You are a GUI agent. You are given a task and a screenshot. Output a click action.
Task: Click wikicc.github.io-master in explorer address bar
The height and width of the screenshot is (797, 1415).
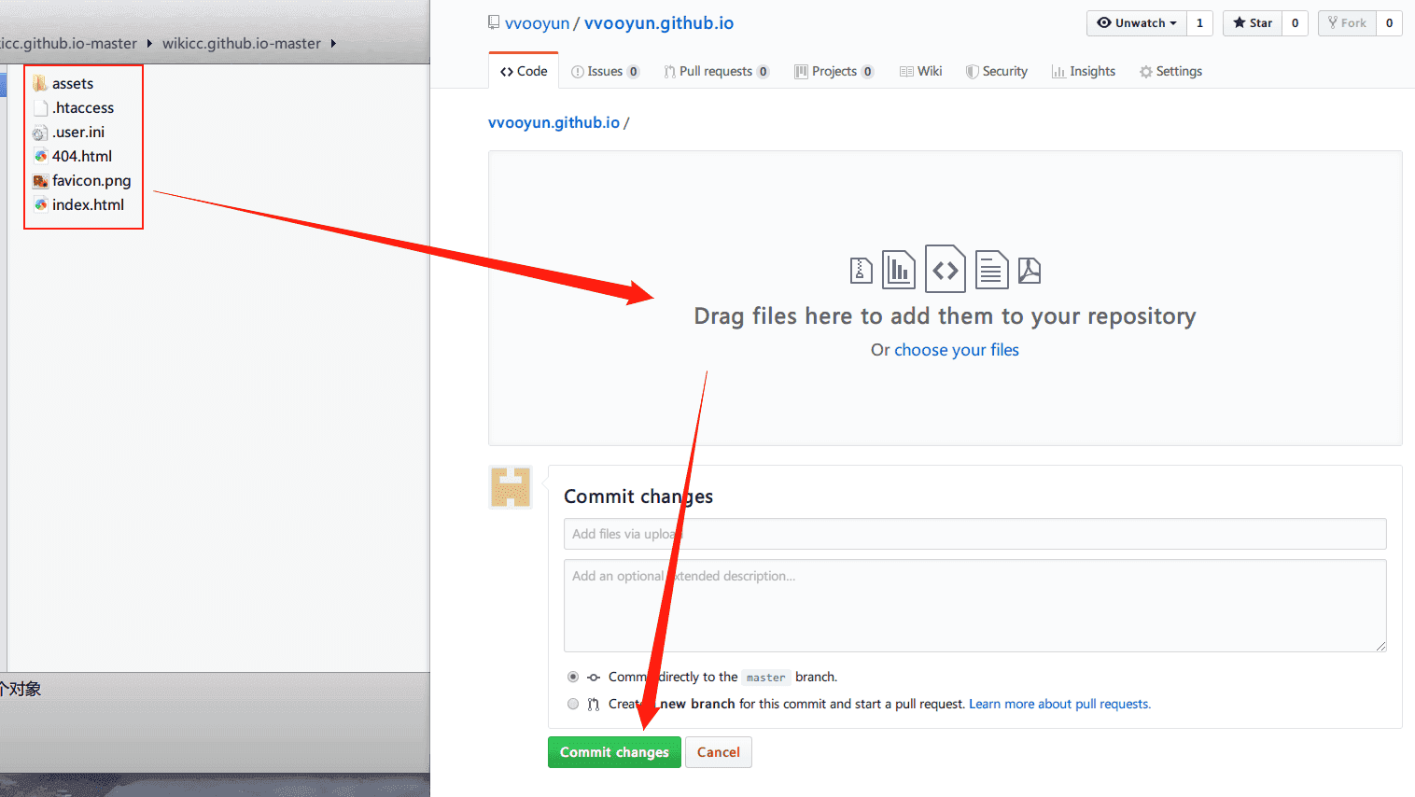(x=242, y=44)
